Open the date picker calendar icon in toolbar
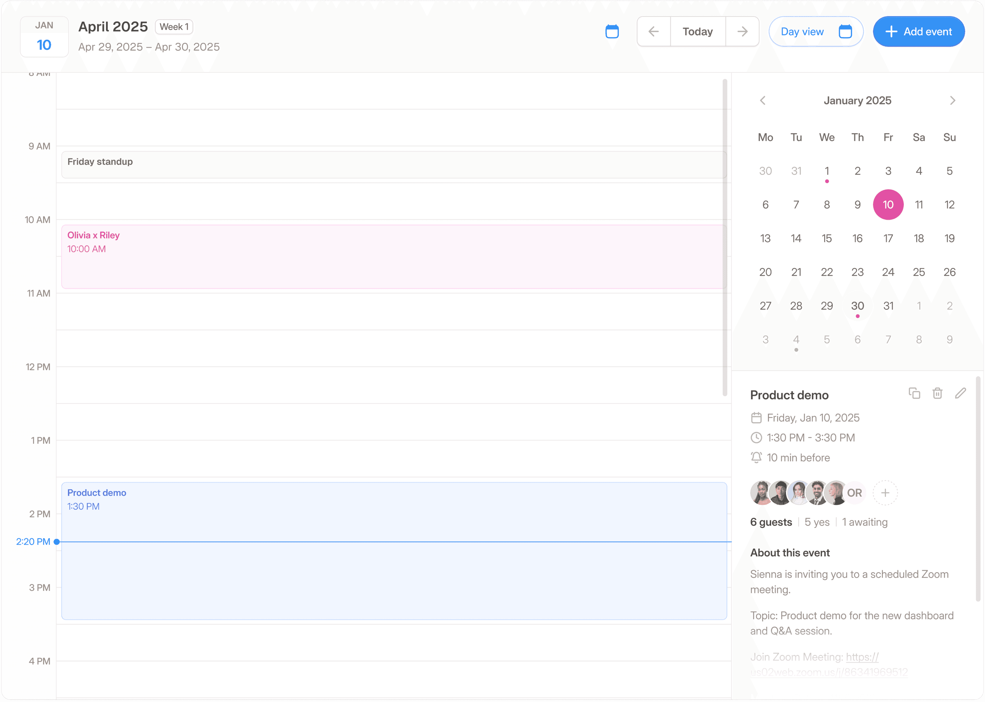The image size is (985, 702). (x=612, y=31)
